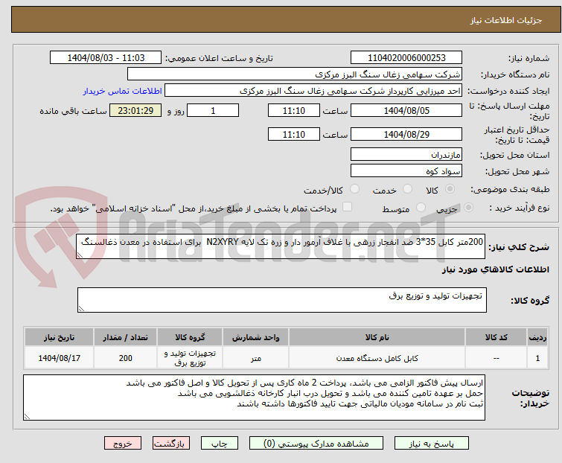
Task: Click the واحد شمارش column header
Action: point(255,337)
